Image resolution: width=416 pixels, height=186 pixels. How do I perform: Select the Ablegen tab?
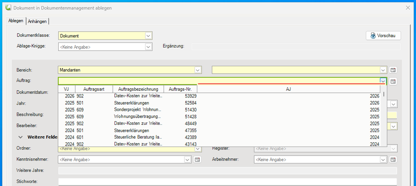point(16,21)
